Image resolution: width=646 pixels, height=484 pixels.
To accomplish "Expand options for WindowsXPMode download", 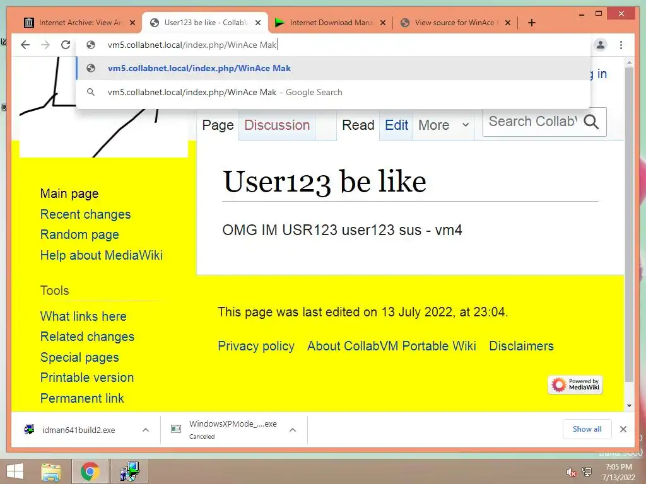I will tap(293, 430).
